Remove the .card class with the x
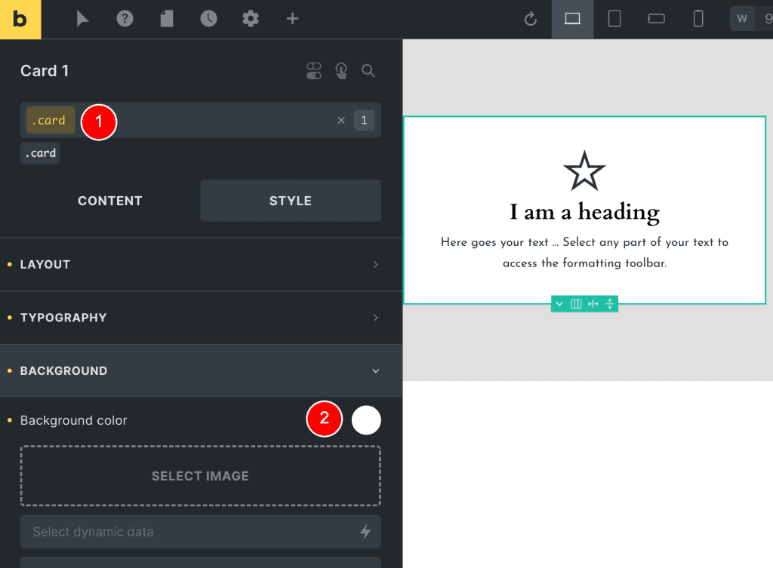 click(x=340, y=120)
